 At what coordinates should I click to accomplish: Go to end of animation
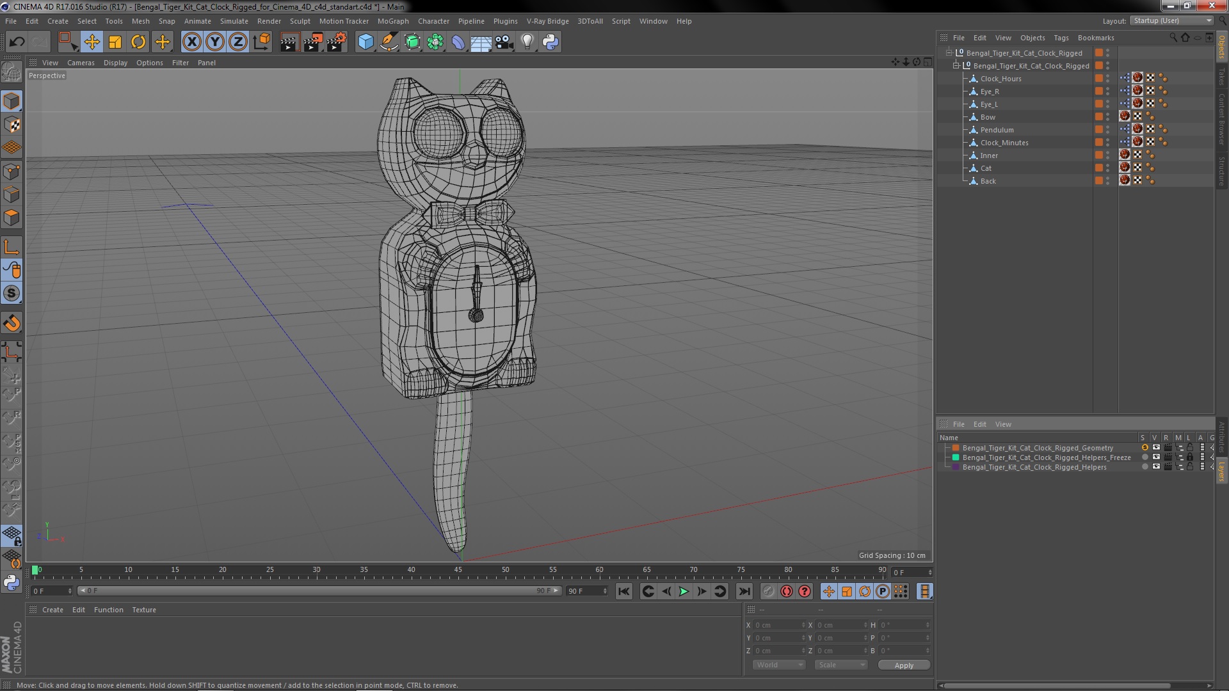point(744,591)
